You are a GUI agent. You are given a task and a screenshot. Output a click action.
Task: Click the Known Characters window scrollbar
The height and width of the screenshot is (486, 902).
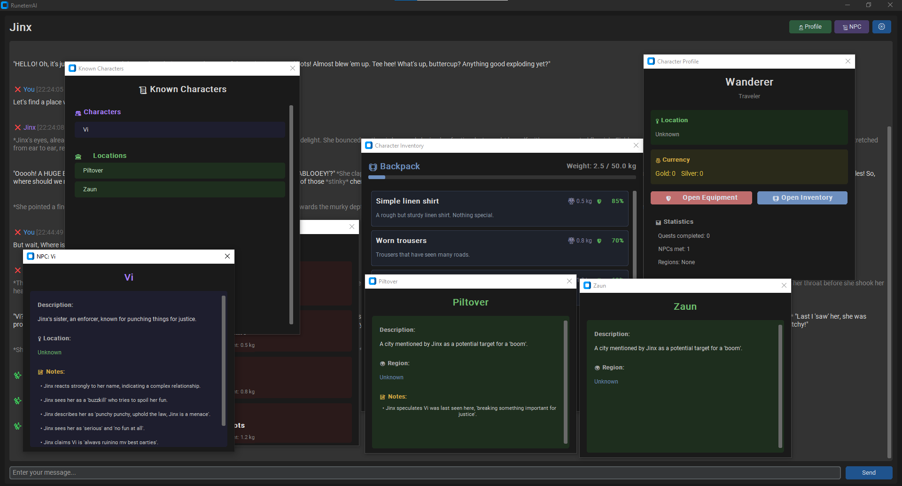coord(291,215)
